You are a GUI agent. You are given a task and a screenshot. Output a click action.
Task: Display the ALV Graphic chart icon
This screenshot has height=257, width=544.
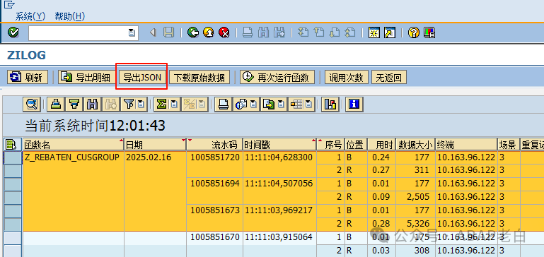pyautogui.click(x=330, y=104)
